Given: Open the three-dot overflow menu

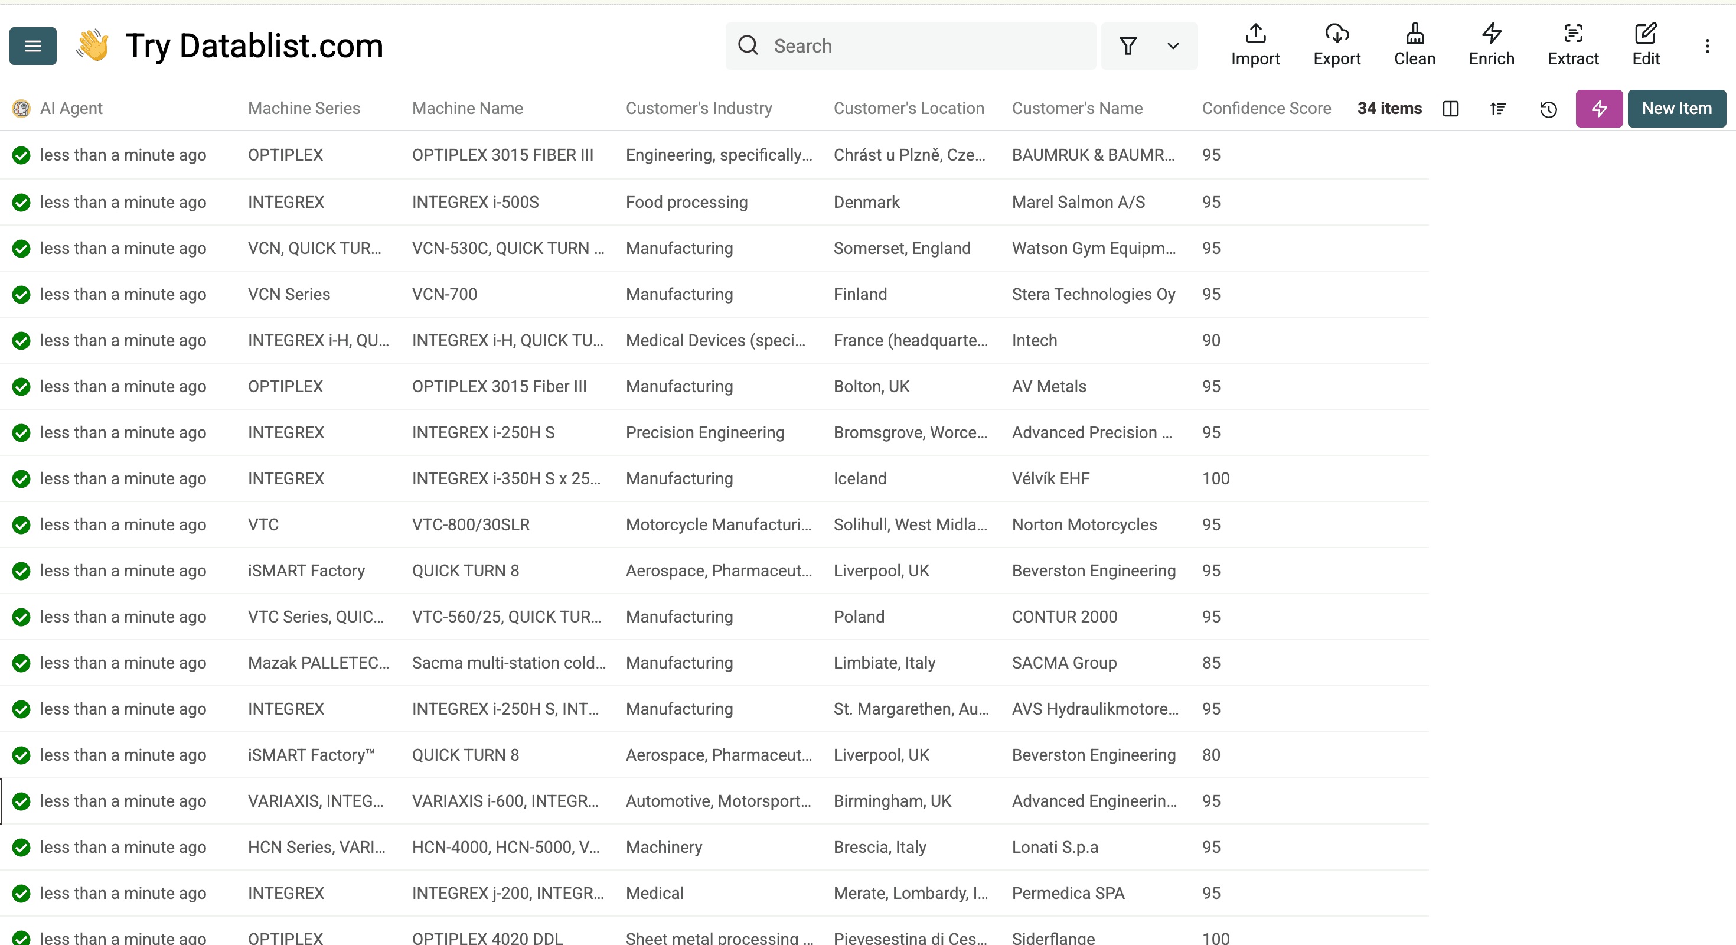Looking at the screenshot, I should (x=1708, y=46).
